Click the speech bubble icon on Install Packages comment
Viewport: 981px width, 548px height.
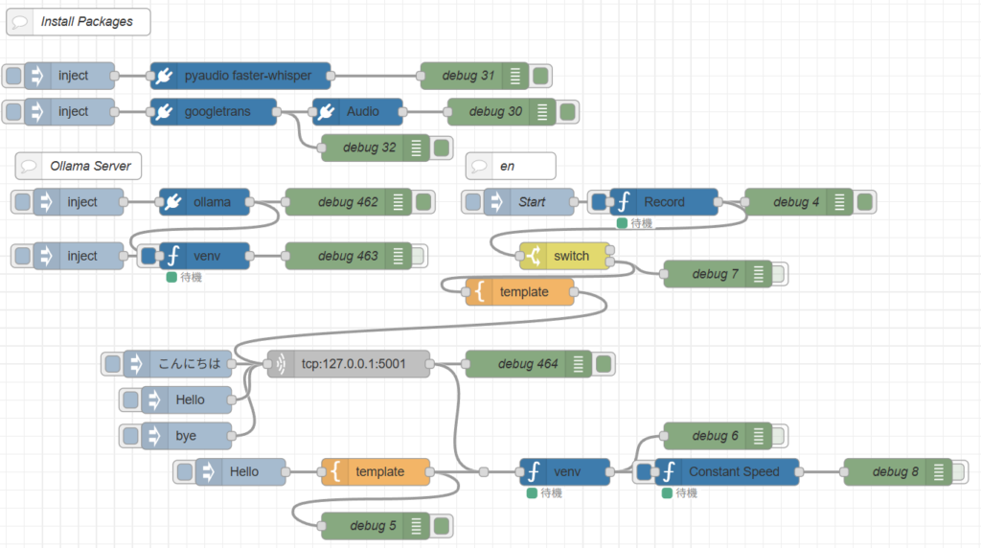[21, 21]
